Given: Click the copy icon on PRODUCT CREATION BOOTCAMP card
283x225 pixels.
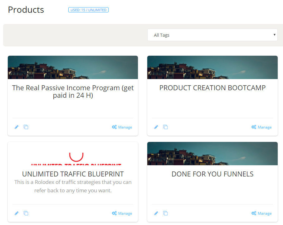Looking at the screenshot, I should click(165, 127).
